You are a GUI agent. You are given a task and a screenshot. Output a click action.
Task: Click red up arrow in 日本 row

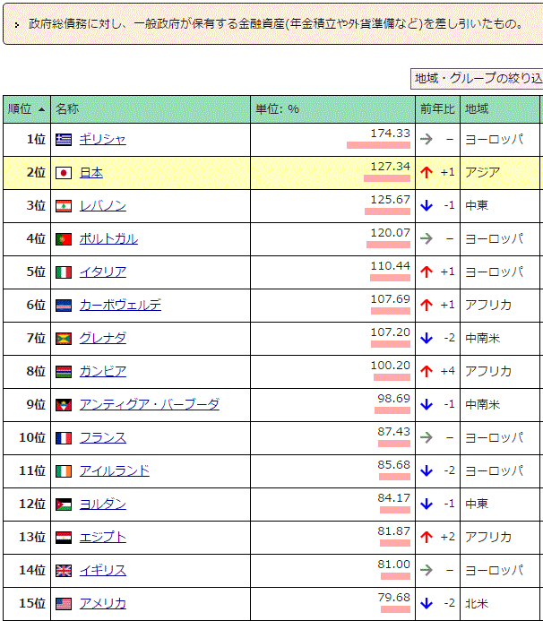pyautogui.click(x=427, y=172)
